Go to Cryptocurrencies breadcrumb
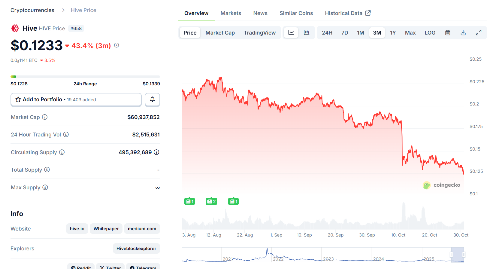 point(32,10)
